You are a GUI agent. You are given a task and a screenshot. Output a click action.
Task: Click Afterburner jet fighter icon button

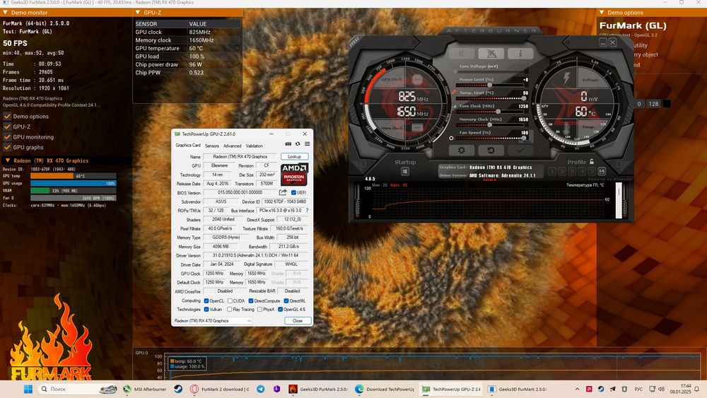491,54
